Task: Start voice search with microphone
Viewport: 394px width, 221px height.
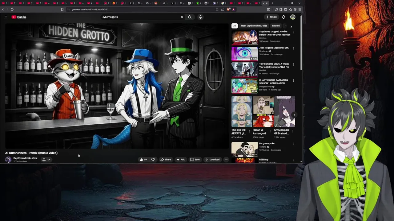Action: pos(200,17)
